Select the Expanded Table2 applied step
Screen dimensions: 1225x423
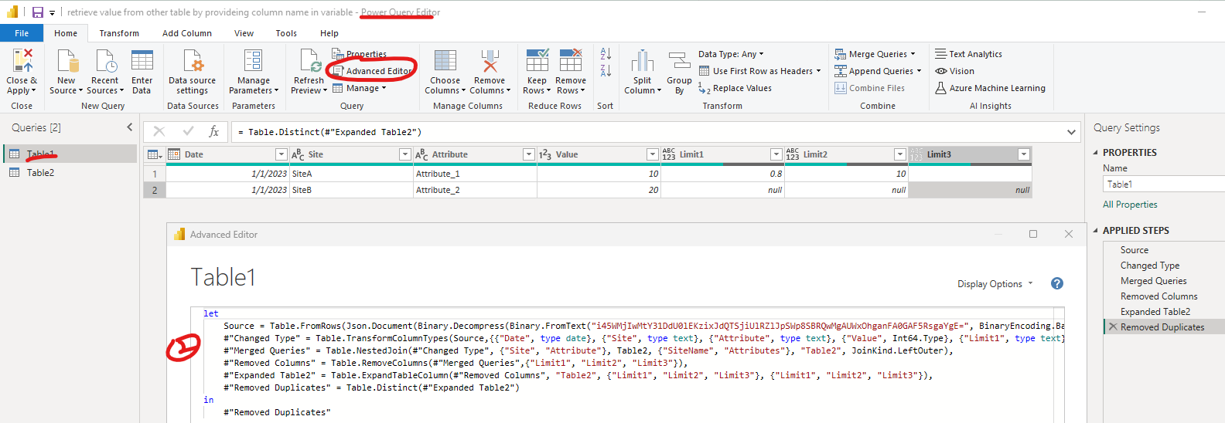[1164, 312]
